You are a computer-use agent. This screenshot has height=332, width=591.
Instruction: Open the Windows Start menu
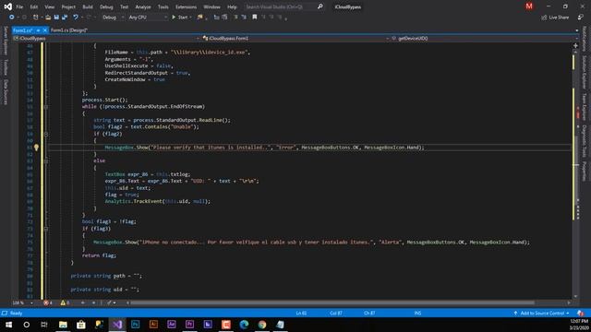point(8,325)
